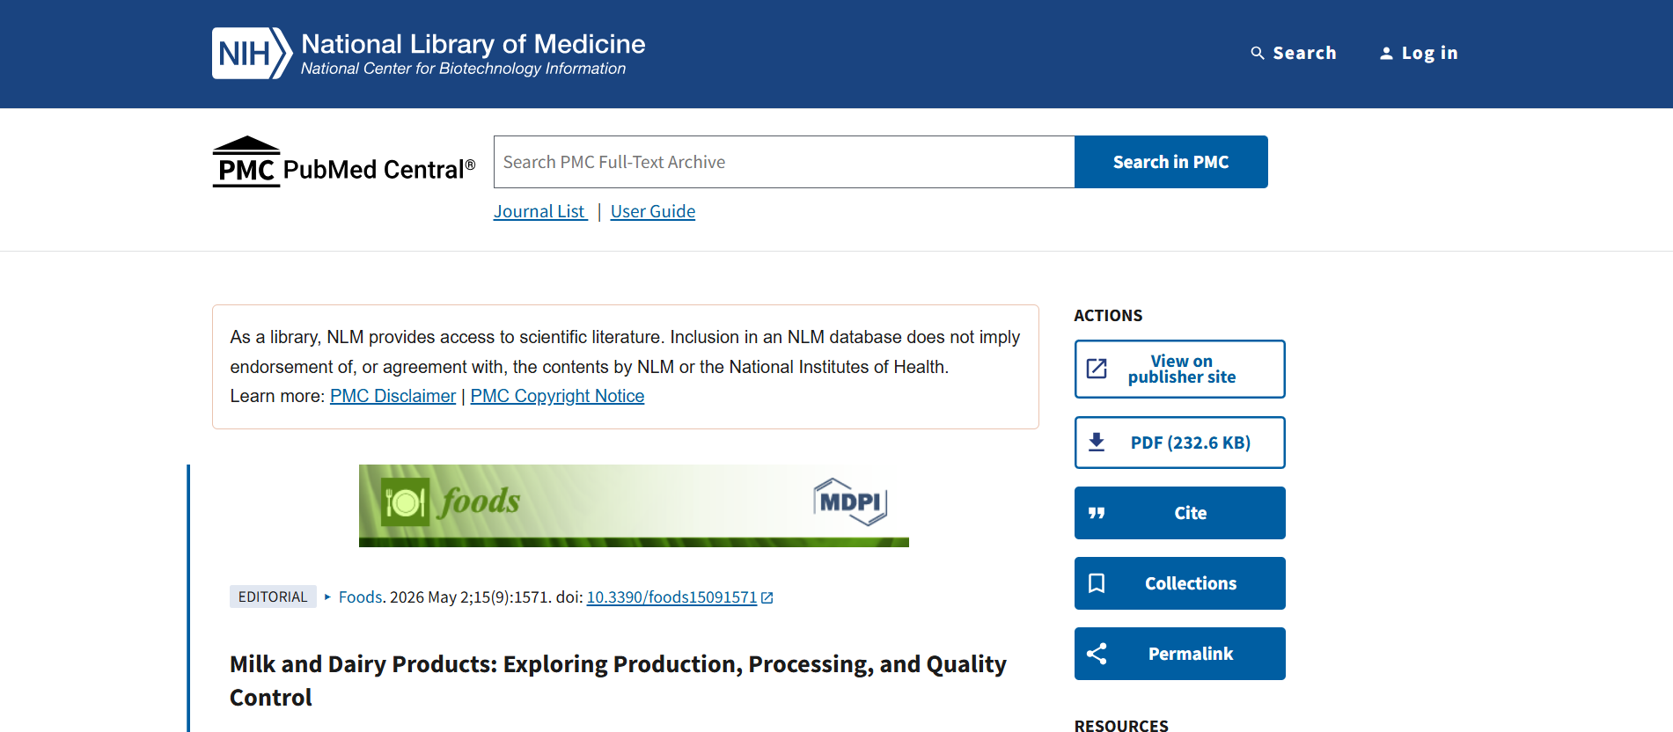Click the PMC building logo icon

[246, 161]
